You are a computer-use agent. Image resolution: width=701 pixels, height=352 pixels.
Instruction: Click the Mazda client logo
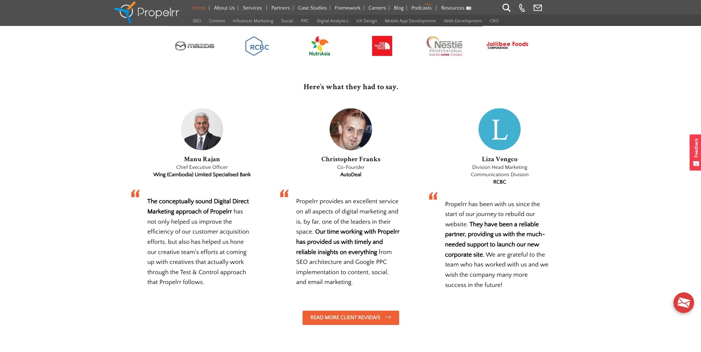(195, 46)
